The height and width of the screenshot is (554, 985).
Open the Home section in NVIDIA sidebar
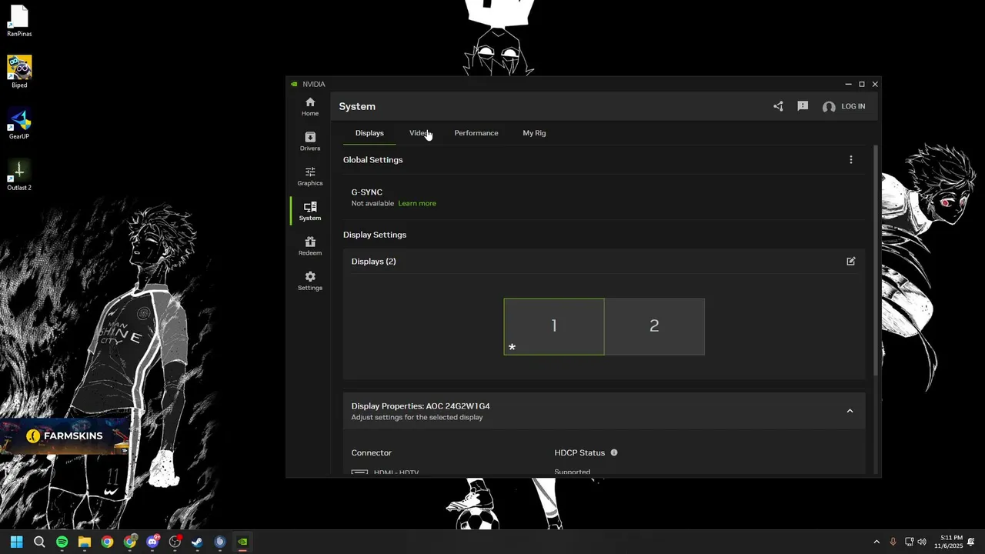[310, 107]
